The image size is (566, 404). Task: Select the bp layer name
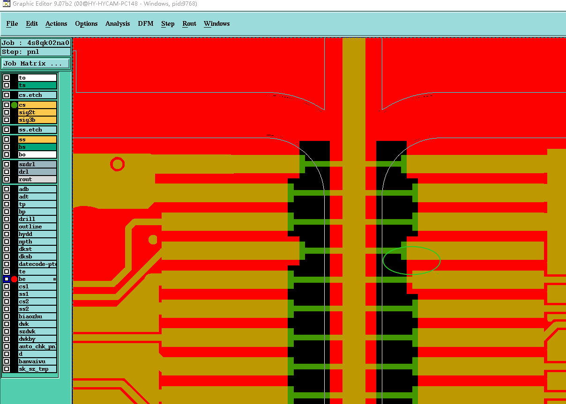tap(37, 212)
